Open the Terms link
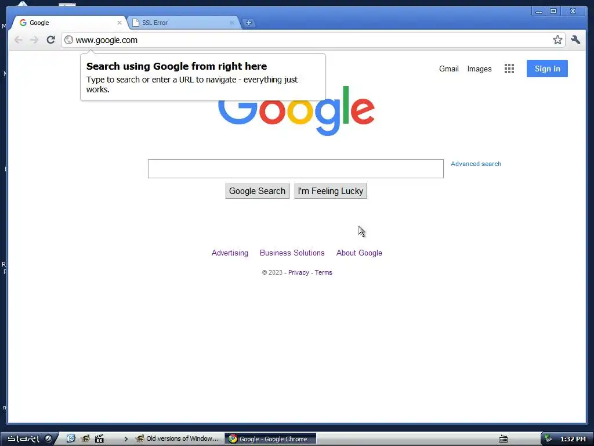The width and height of the screenshot is (594, 446). point(323,272)
